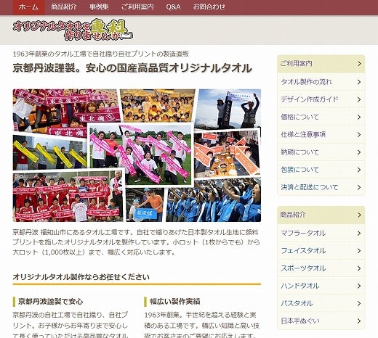Click chevron arrow next to デザイン作成ガイド

click(x=359, y=99)
